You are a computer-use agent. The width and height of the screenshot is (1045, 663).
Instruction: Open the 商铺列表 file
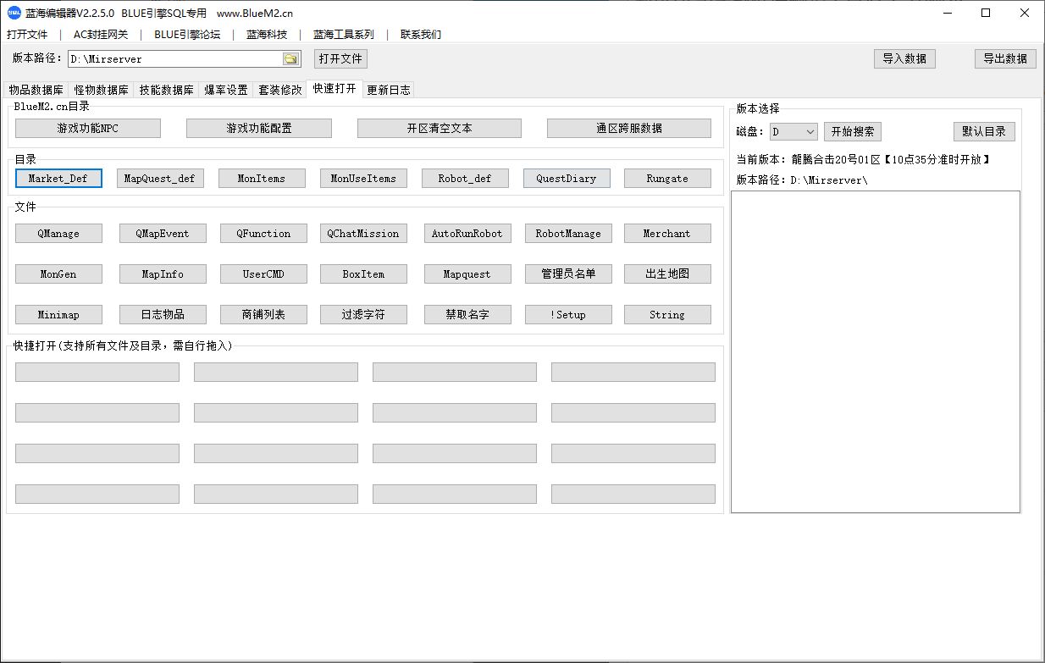(263, 314)
